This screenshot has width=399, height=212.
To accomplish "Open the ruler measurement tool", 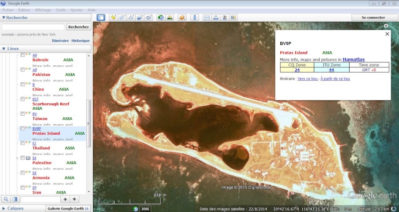I will coord(195,17).
